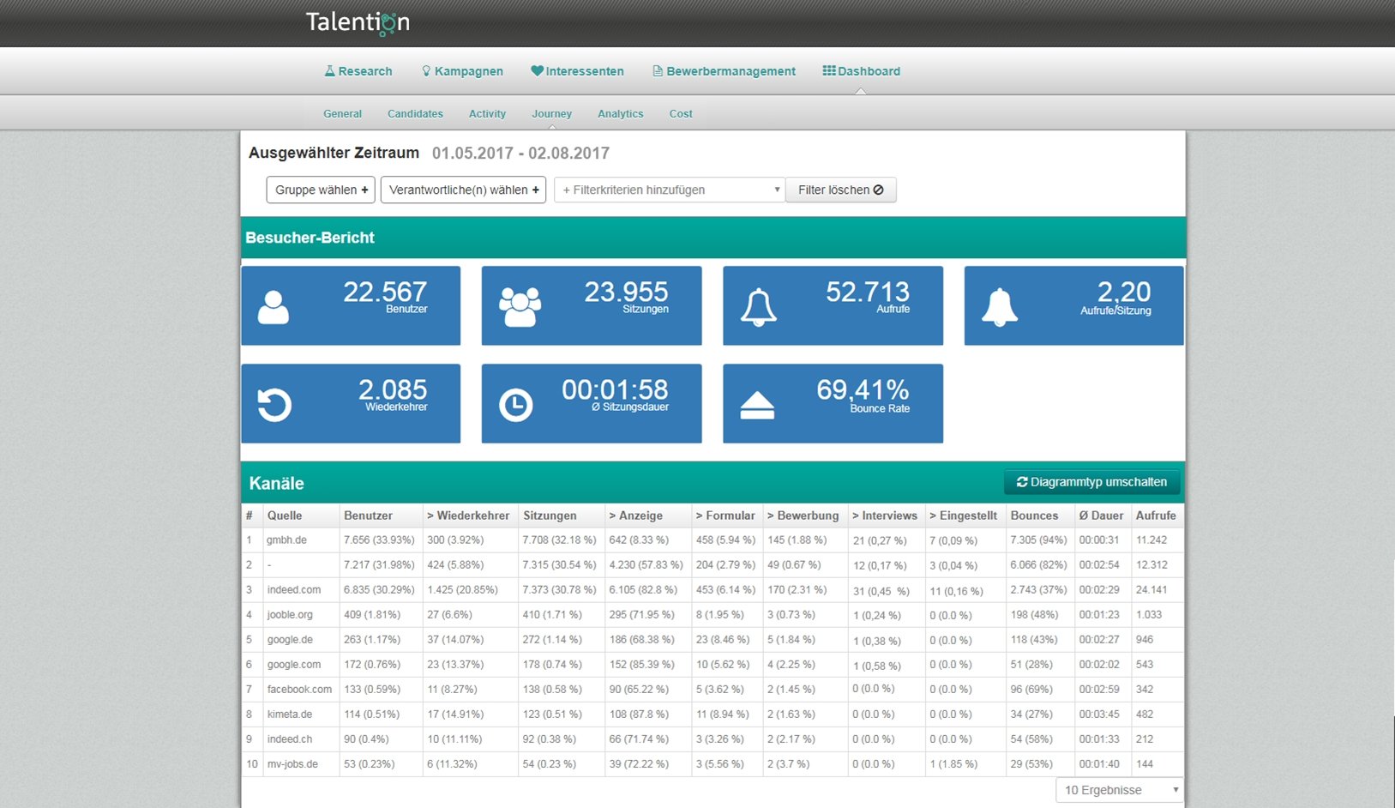Open the Dashboard menu
The height and width of the screenshot is (808, 1395).
point(862,71)
